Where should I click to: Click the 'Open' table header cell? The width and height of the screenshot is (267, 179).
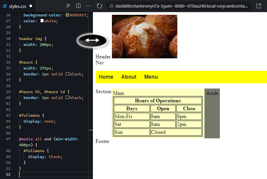coord(163,109)
